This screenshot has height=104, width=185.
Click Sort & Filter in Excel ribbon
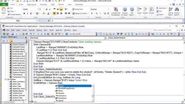[x=171, y=12]
